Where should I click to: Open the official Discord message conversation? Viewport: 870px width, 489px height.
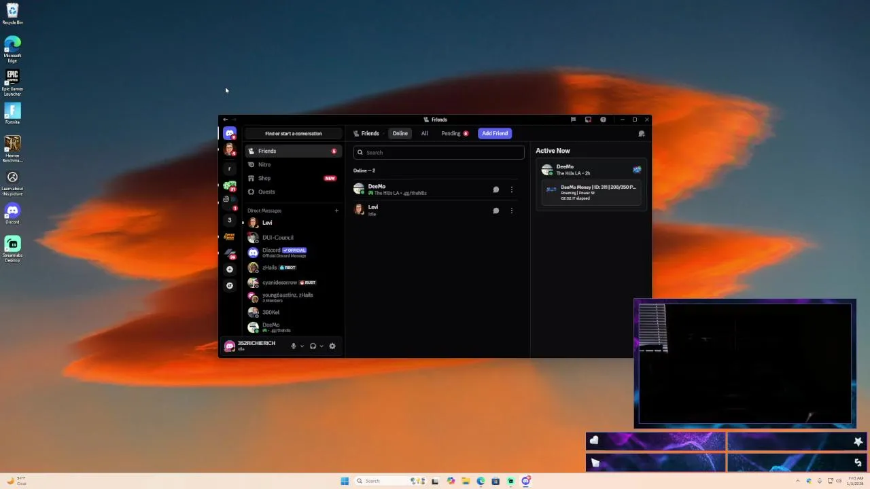pos(293,253)
